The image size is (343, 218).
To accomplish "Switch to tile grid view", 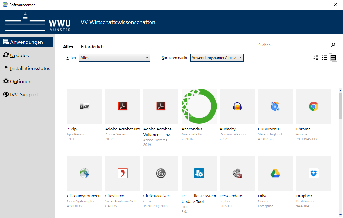I will [333, 58].
